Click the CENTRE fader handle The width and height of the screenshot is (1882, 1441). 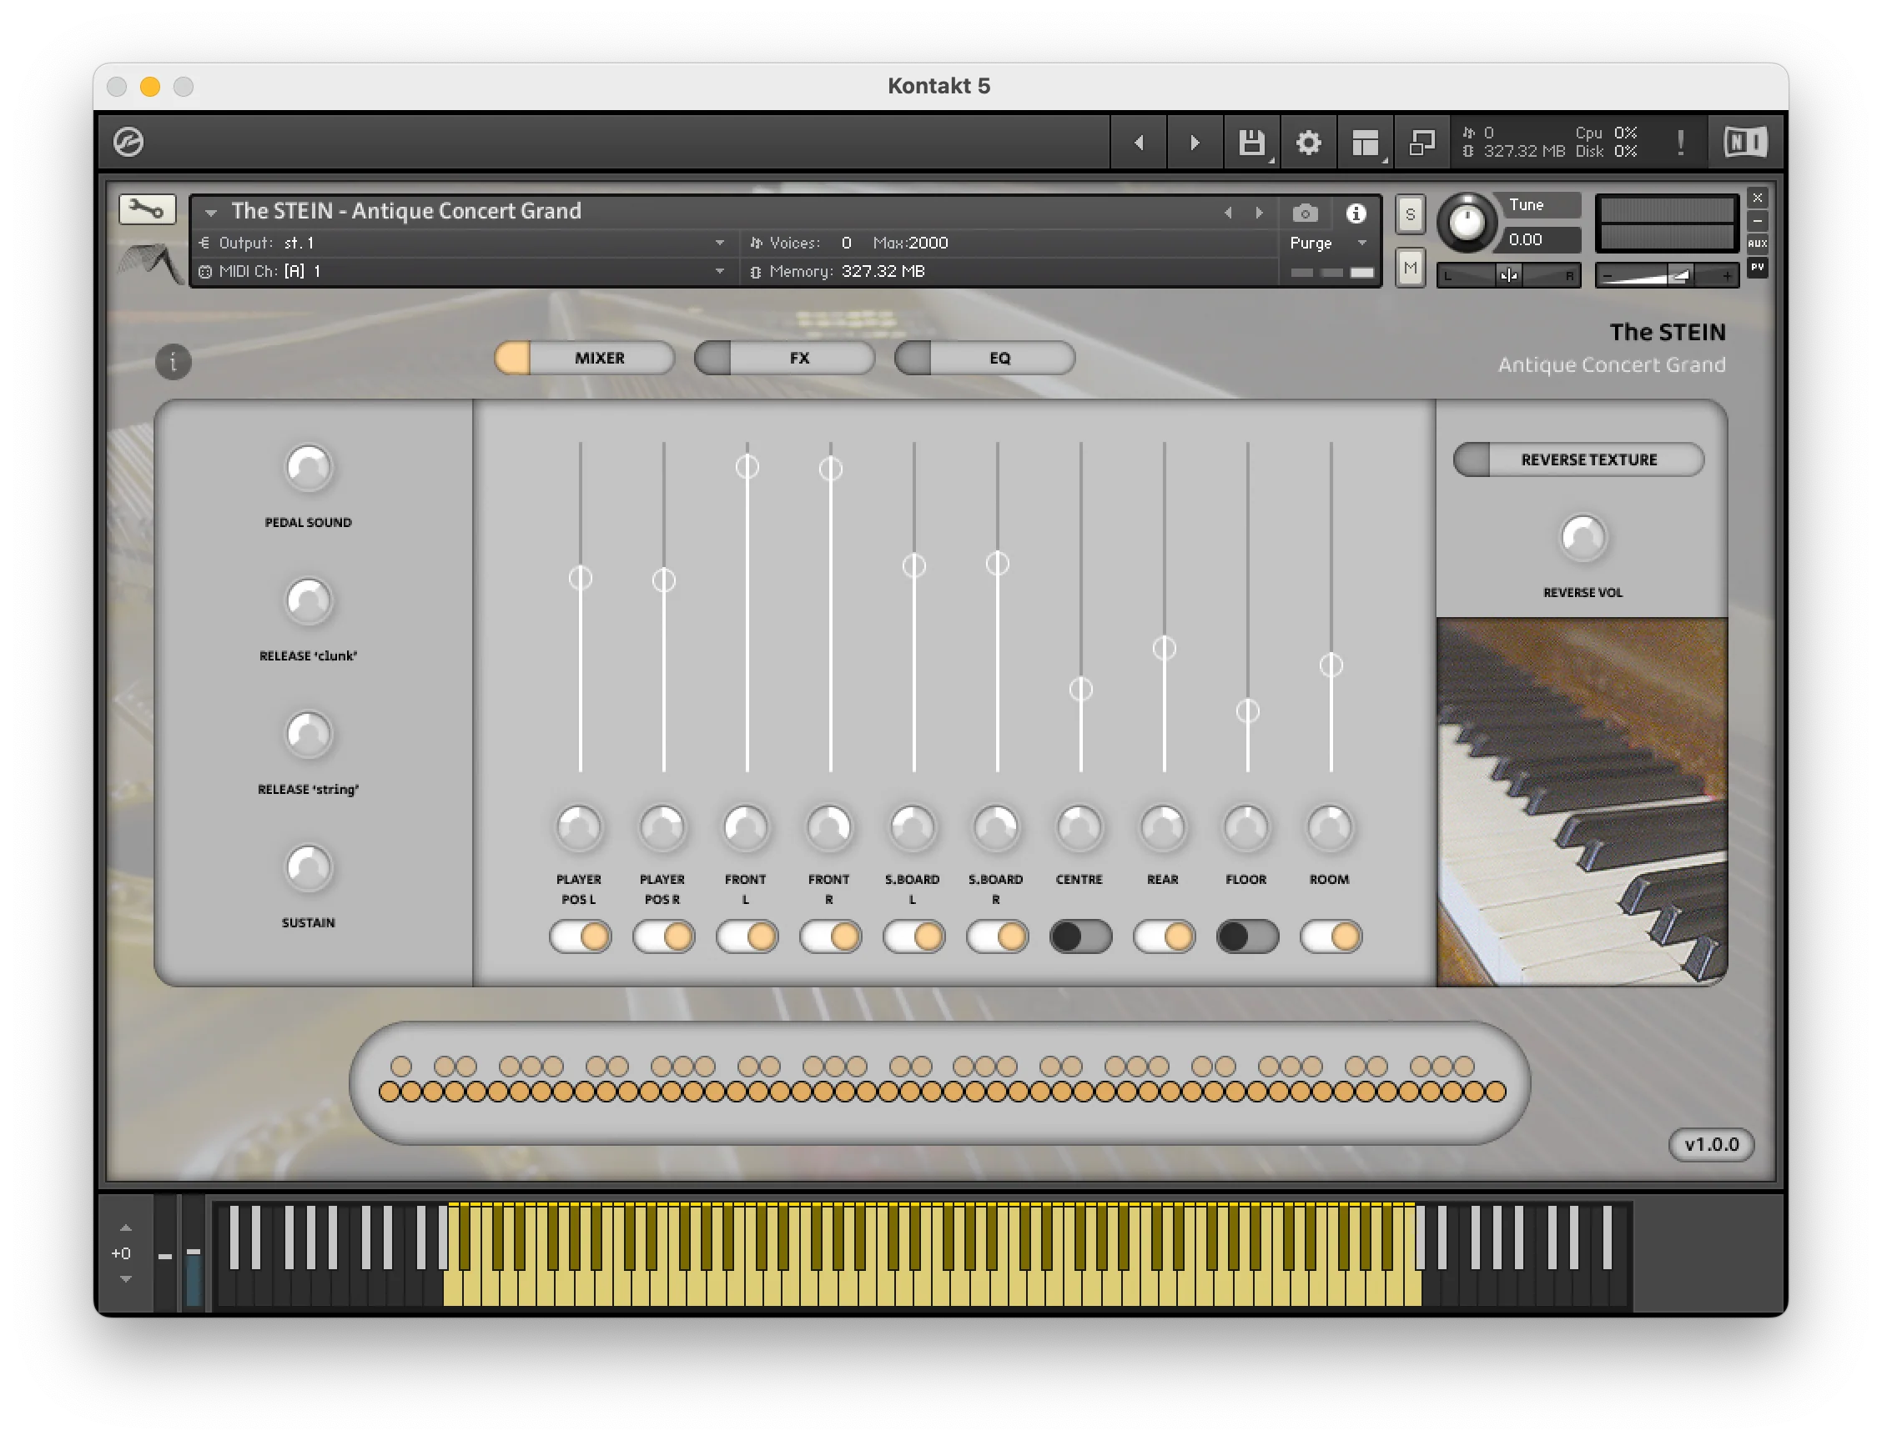pyautogui.click(x=1080, y=689)
